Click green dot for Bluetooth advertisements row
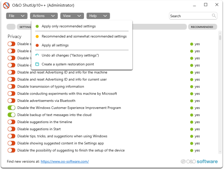 coord(192,101)
